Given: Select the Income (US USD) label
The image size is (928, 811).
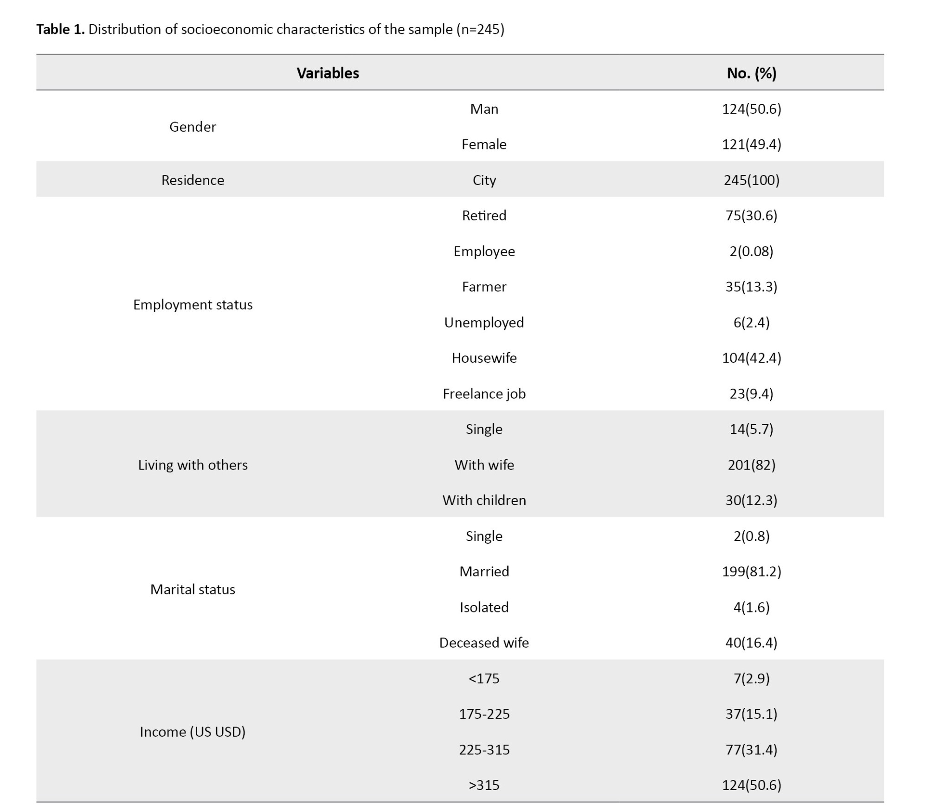Looking at the screenshot, I should [x=193, y=732].
